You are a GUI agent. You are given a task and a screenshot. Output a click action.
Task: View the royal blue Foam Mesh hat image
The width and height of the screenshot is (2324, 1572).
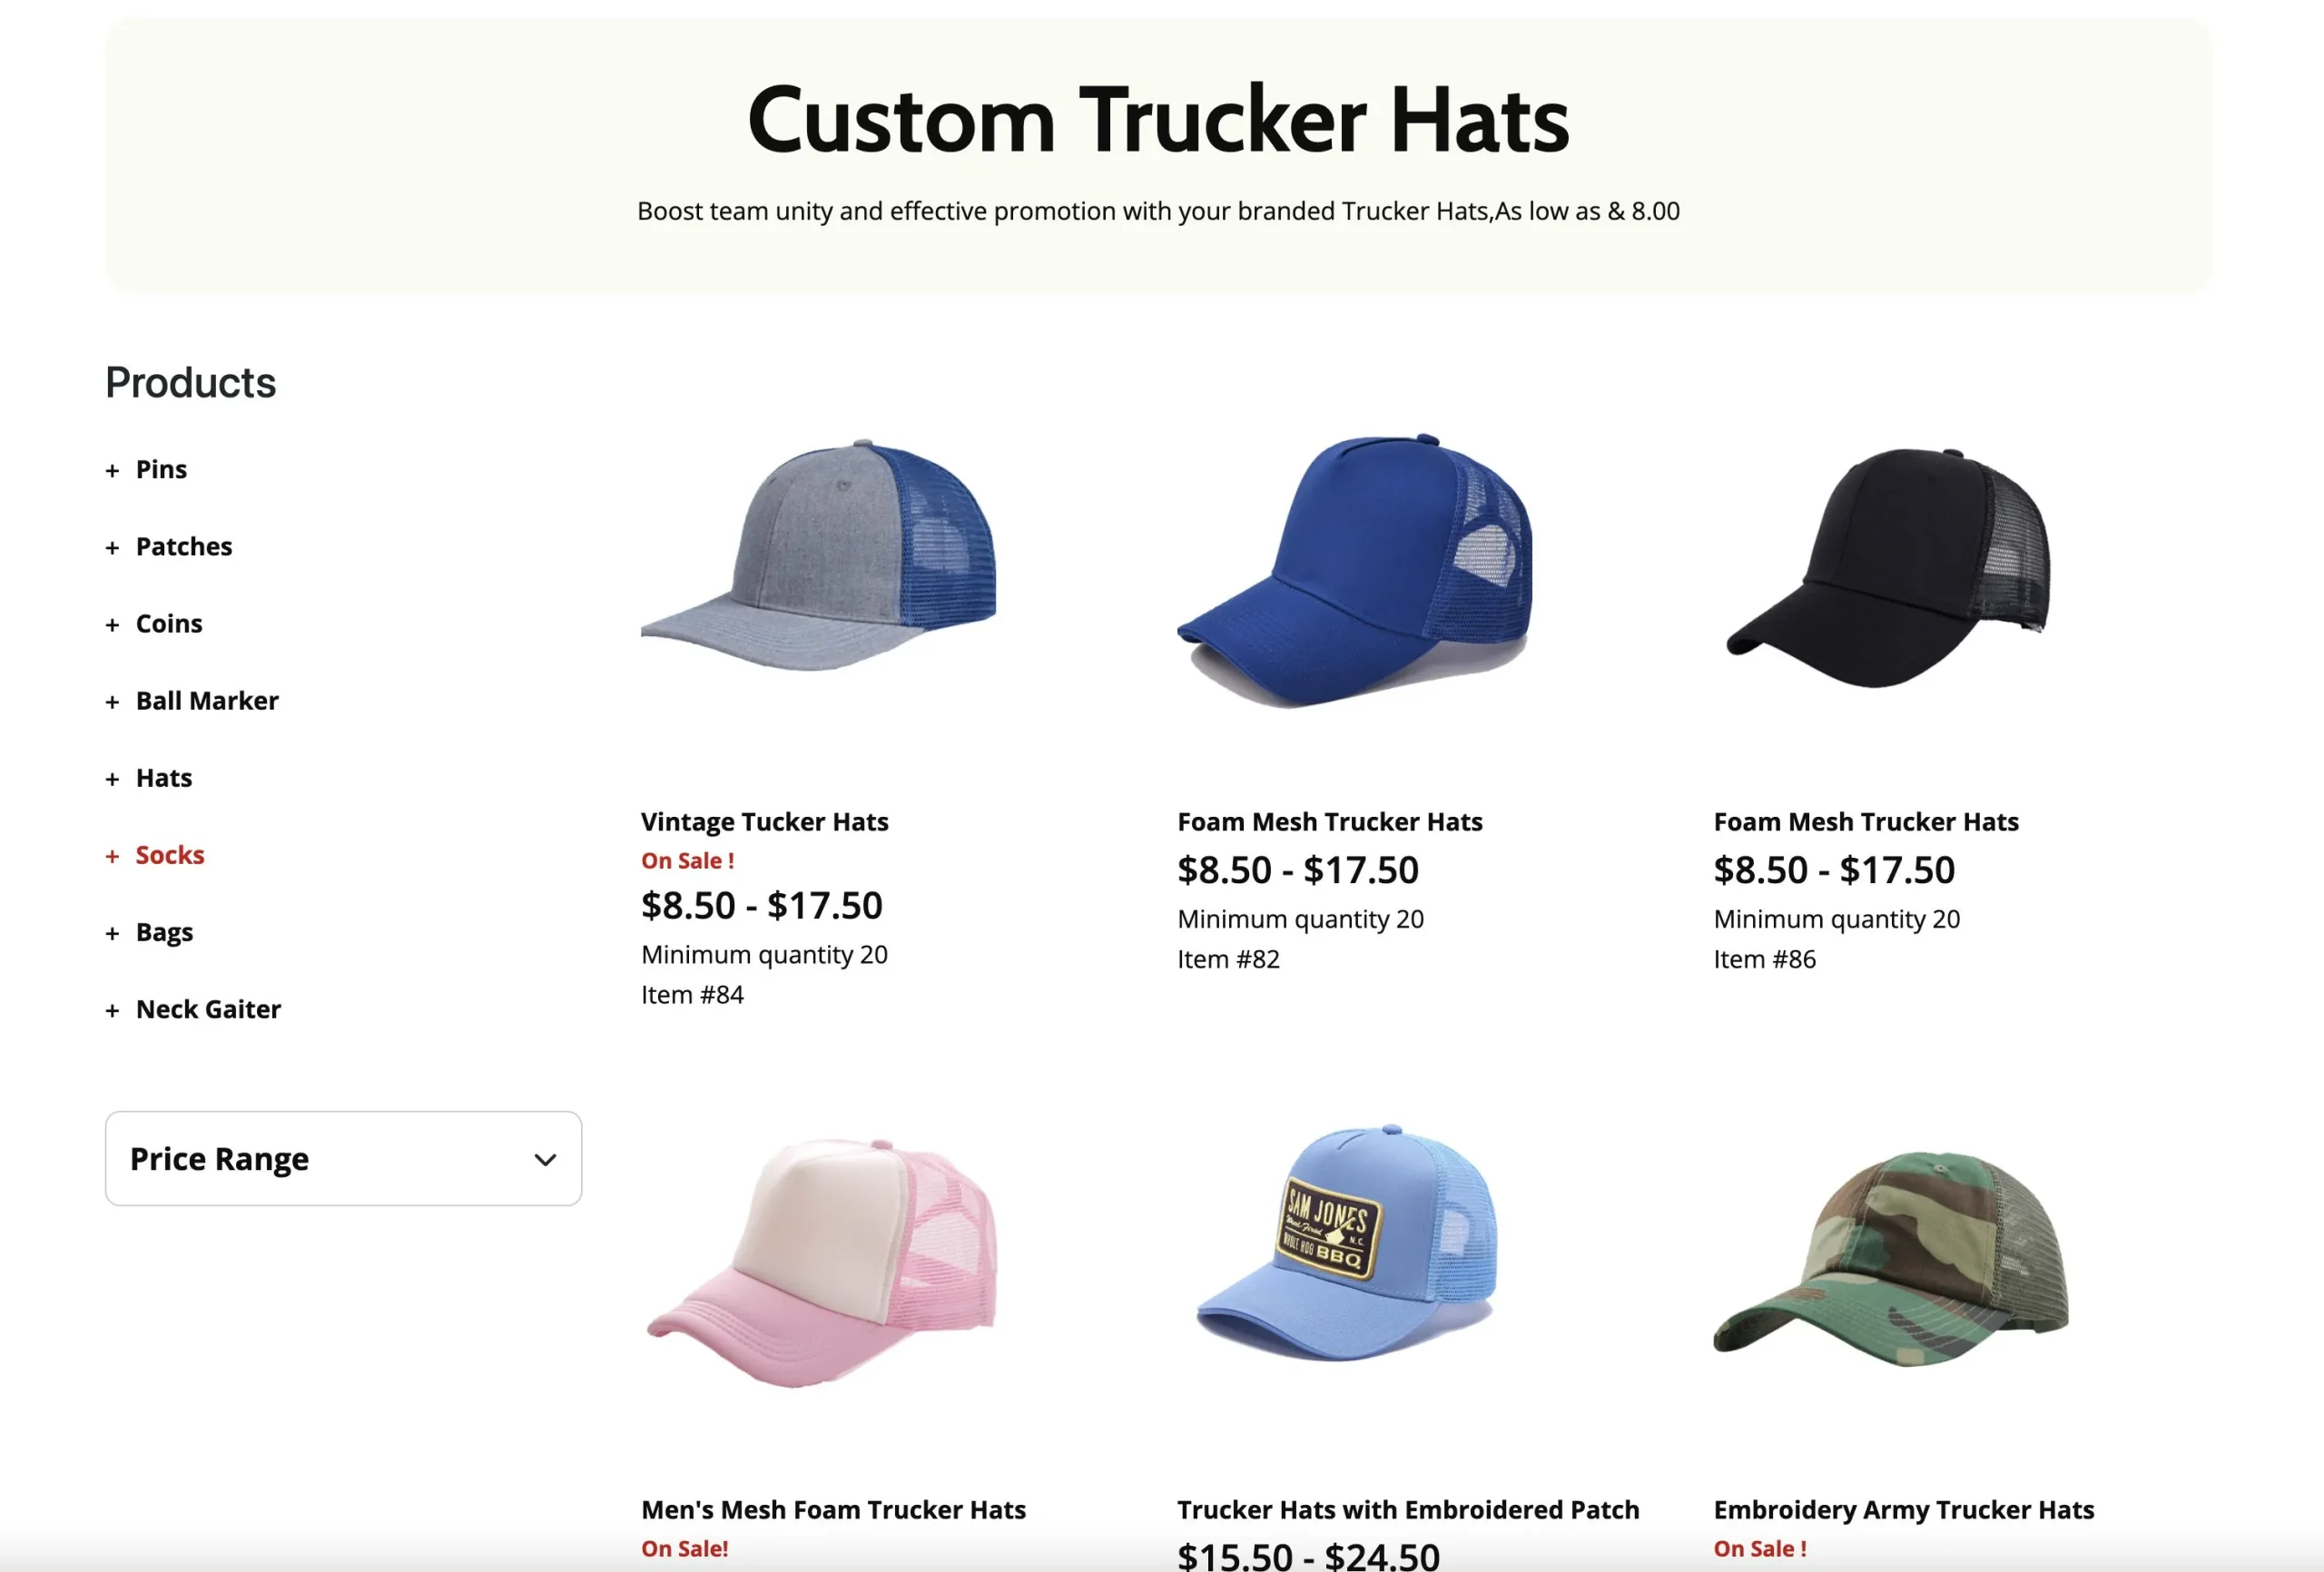1355,570
